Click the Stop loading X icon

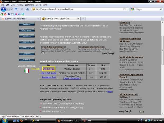[x=22, y=9]
